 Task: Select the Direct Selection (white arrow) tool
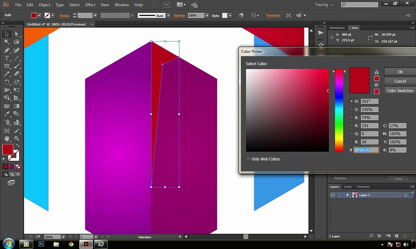[17, 34]
